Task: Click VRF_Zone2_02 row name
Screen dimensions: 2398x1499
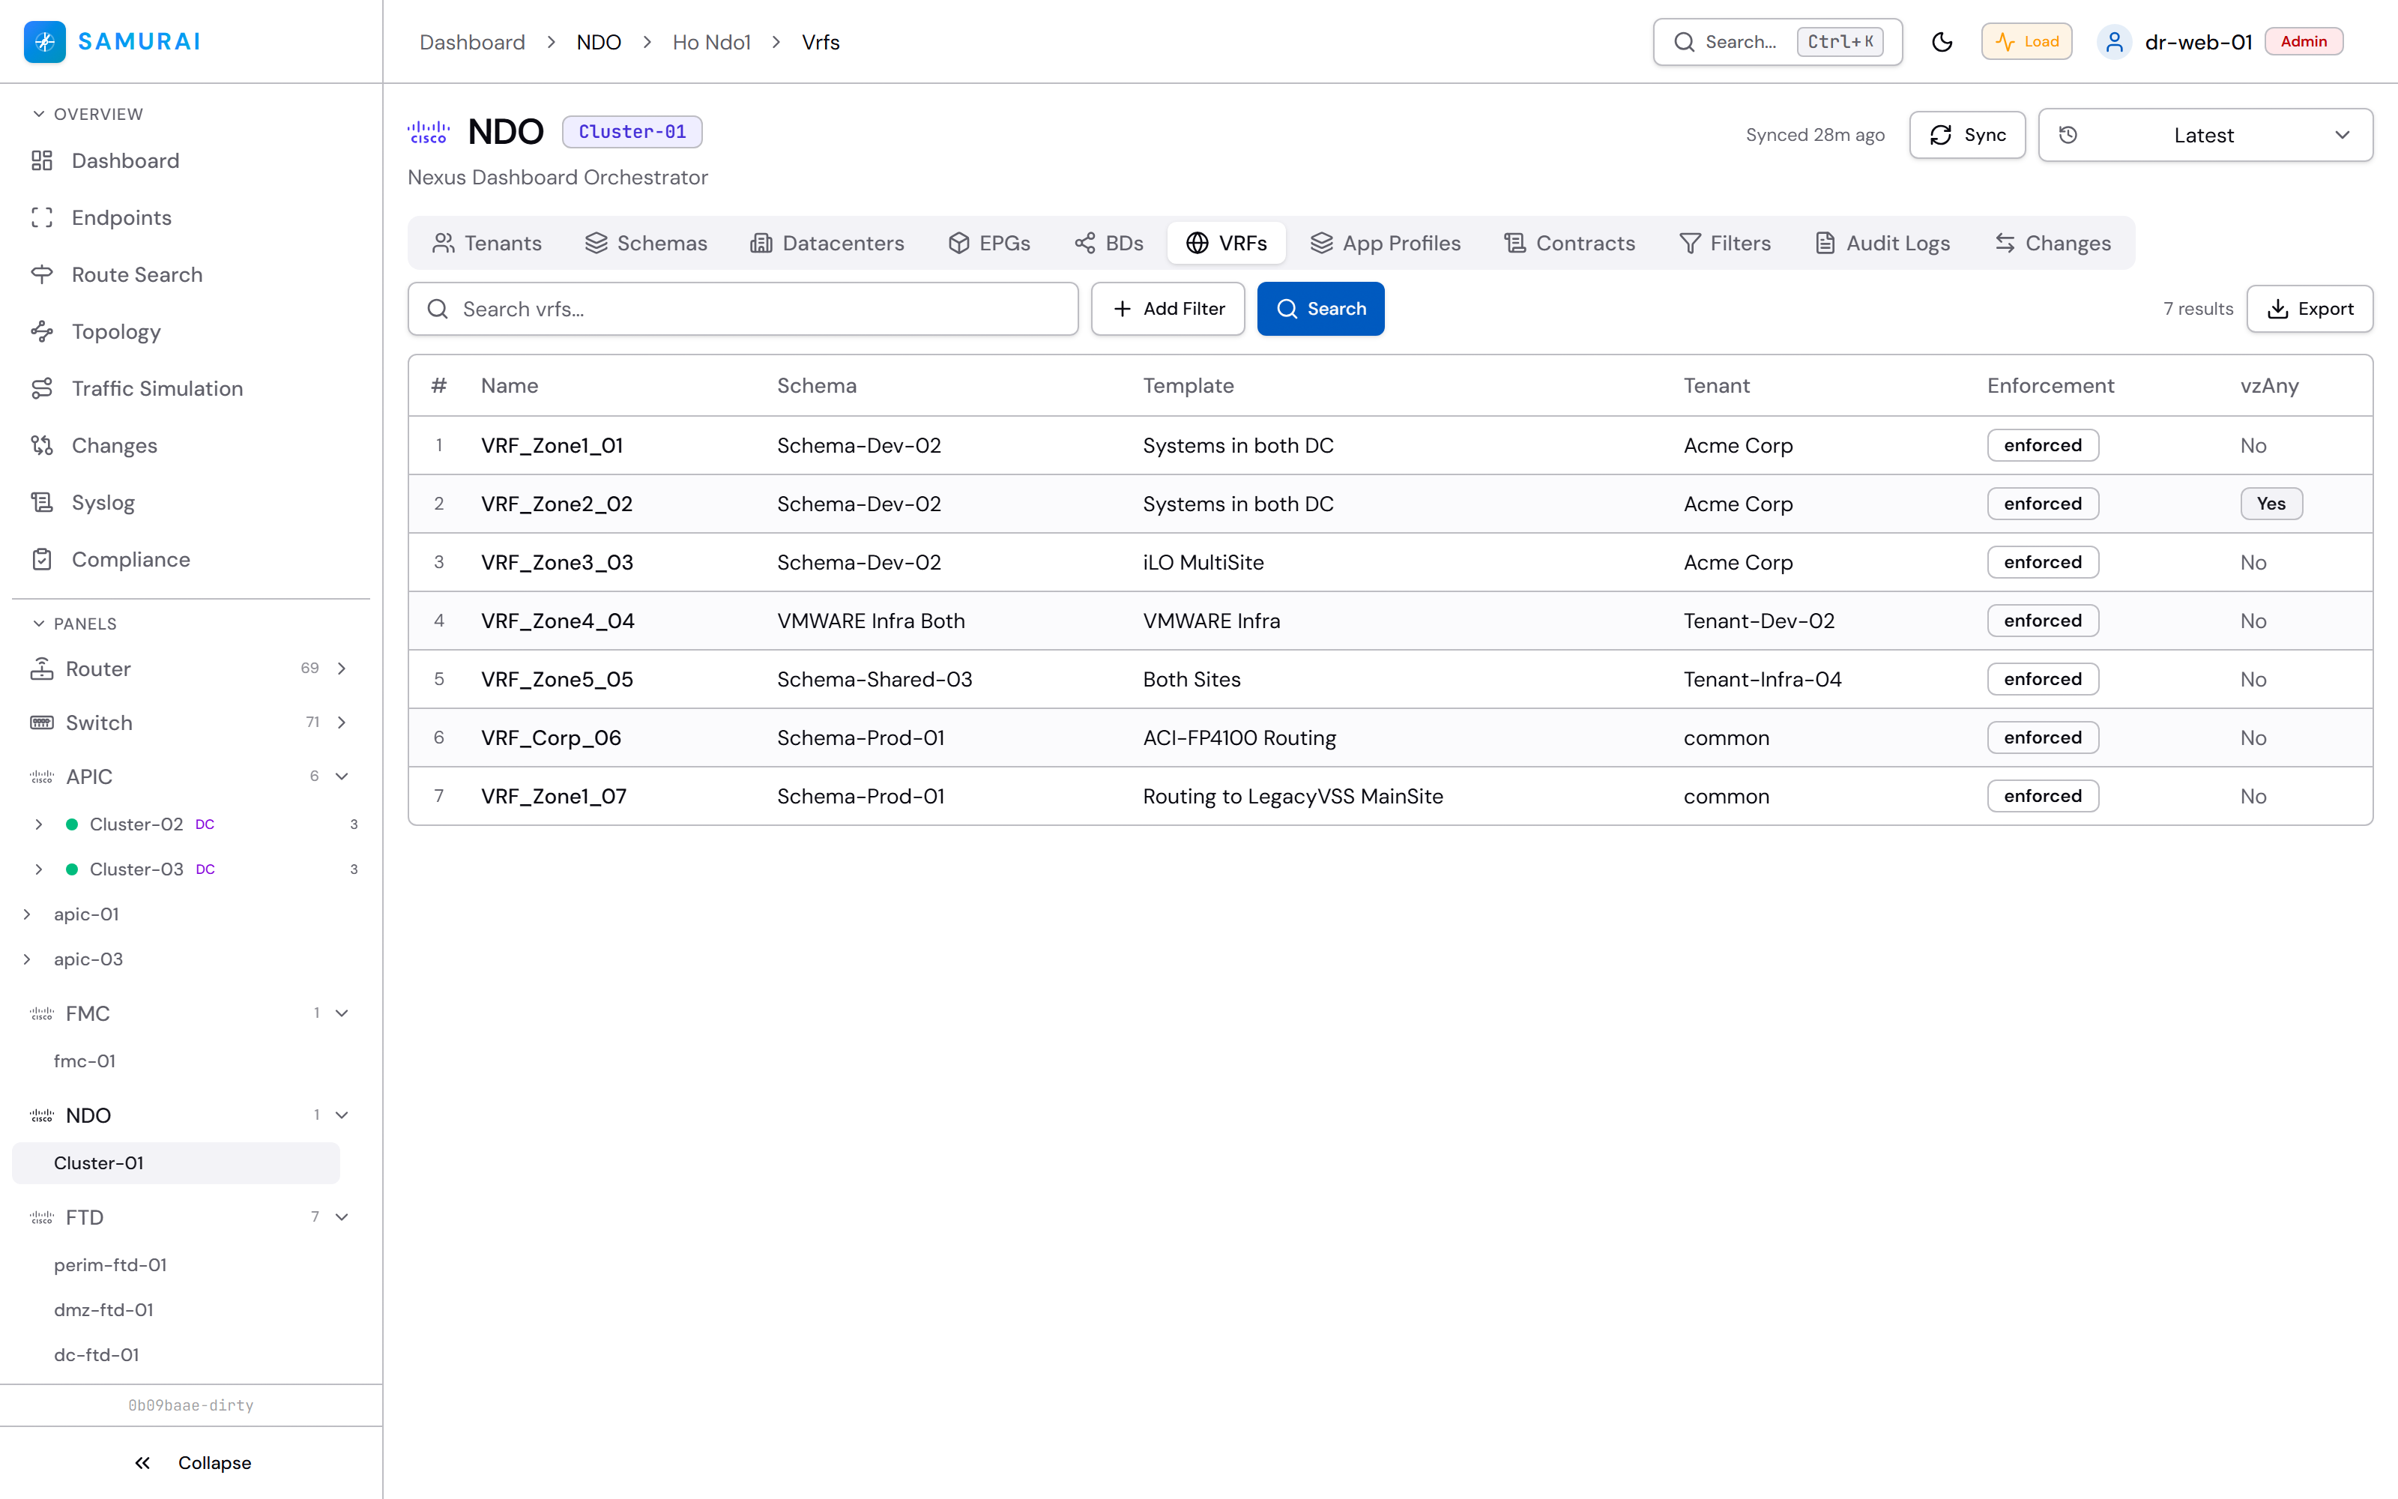Action: [x=557, y=504]
